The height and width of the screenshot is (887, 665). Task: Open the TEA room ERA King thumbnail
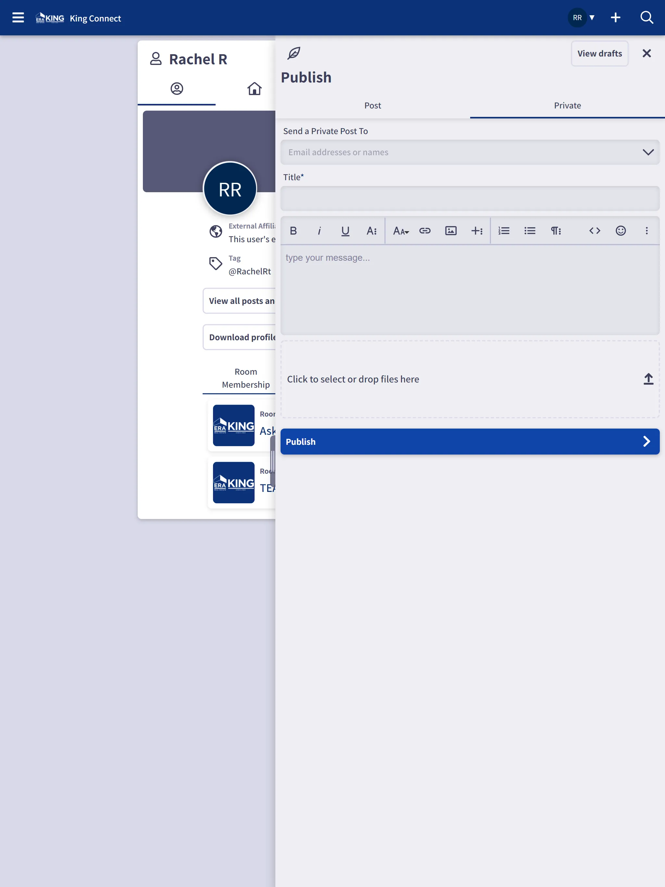(x=233, y=482)
